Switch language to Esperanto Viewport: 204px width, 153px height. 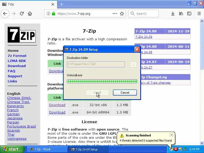click(x=16, y=106)
